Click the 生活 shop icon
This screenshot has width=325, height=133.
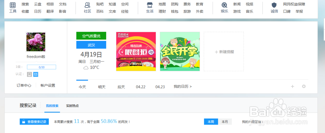coord(149,5)
